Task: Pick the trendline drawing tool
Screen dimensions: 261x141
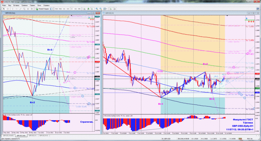Action: [20, 9]
